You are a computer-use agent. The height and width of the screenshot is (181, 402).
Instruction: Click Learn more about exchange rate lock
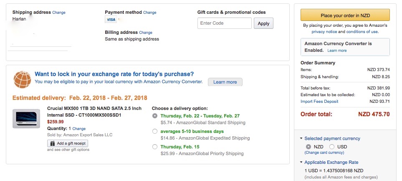click(x=225, y=82)
